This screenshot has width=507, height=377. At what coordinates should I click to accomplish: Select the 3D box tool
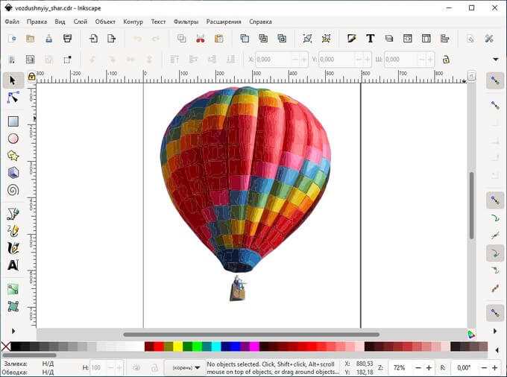13,173
